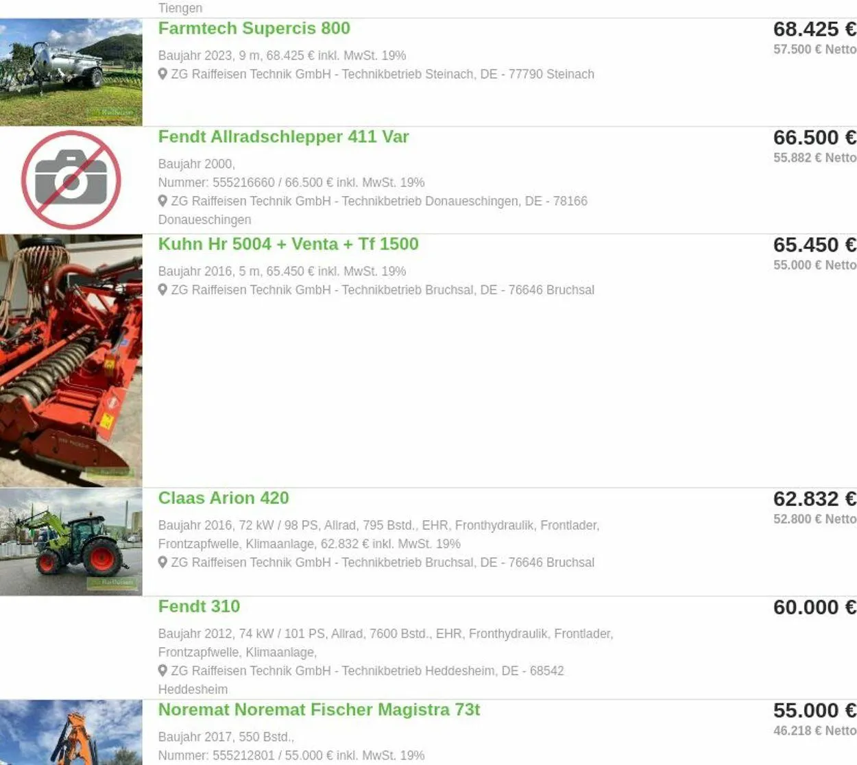
Task: Open the Farmtech Supercis 800 listing
Action: tap(254, 29)
